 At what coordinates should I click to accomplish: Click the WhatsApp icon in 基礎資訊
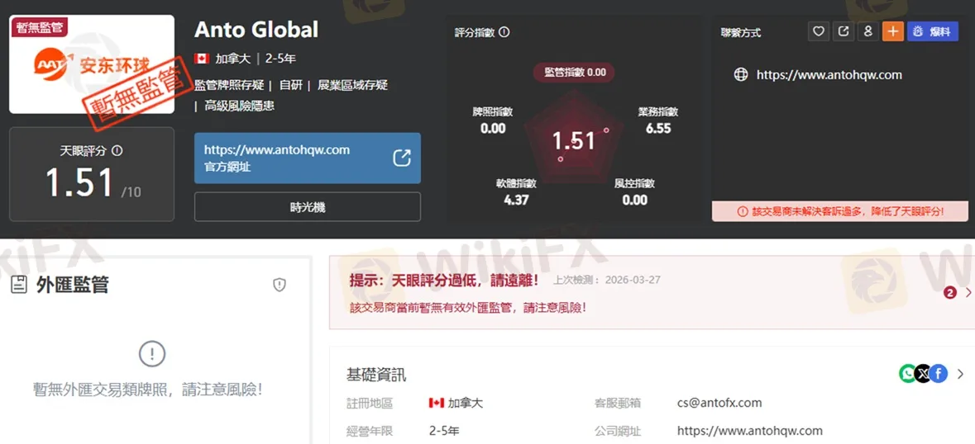pyautogui.click(x=908, y=373)
